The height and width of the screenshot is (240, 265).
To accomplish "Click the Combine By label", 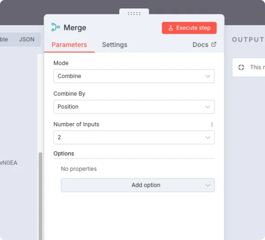I will (69, 94).
